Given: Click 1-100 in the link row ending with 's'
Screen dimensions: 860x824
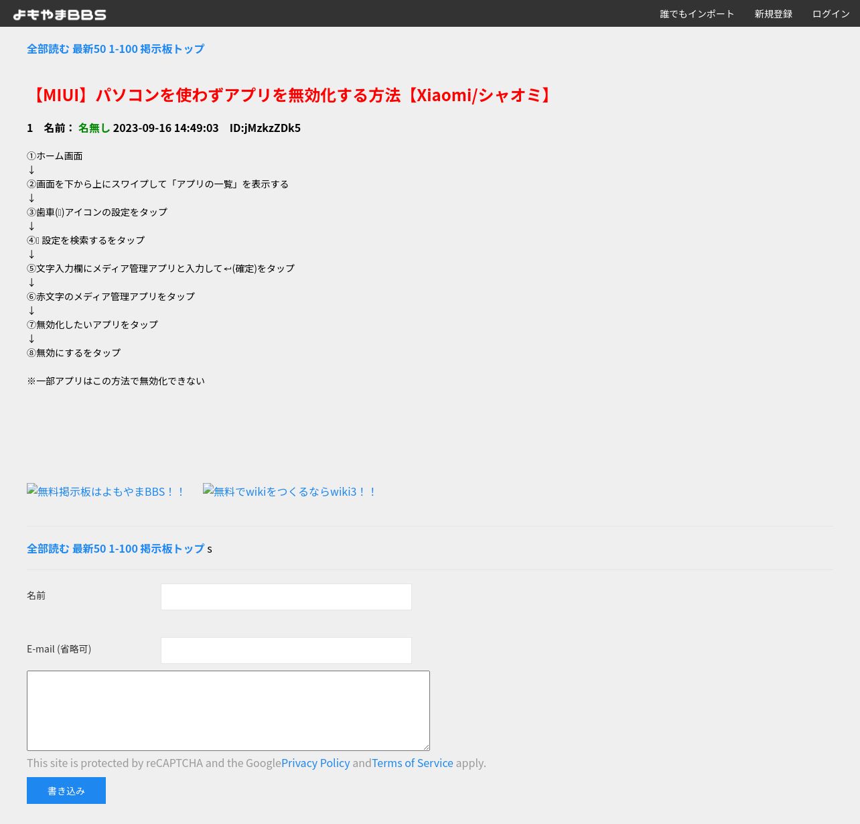Looking at the screenshot, I should (x=123, y=549).
